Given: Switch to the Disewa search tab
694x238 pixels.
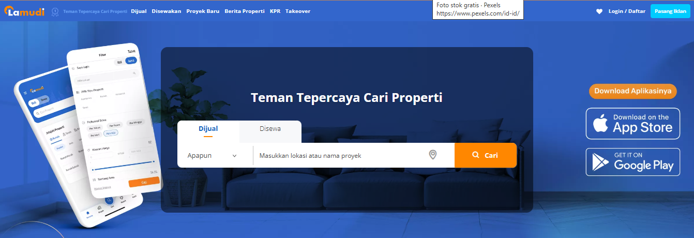Looking at the screenshot, I should [x=270, y=129].
